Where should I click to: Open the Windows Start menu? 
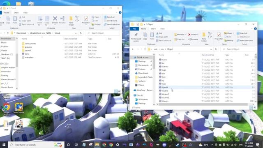(4, 145)
